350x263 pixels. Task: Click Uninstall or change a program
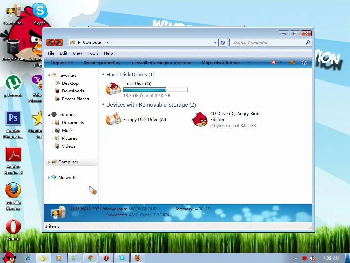tap(161, 63)
